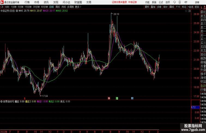Image resolution: width=206 pixels, height=133 pixels.
Task: Open the 行情 menu
Action: click(x=27, y=2)
